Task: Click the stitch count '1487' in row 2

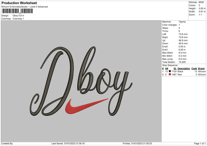Action: [x=174, y=75]
